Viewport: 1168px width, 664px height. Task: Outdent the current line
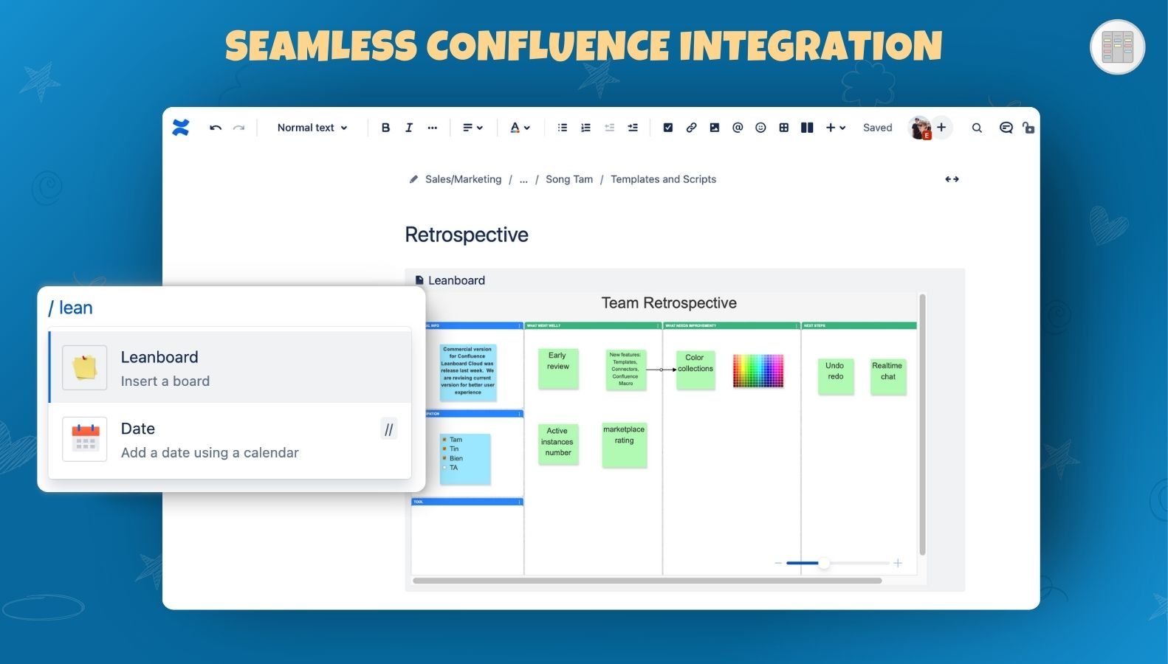click(609, 128)
